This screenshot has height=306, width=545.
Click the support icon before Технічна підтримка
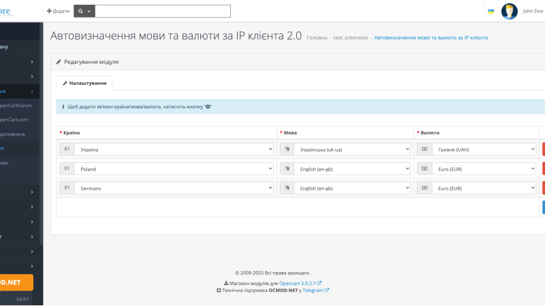tap(219, 290)
